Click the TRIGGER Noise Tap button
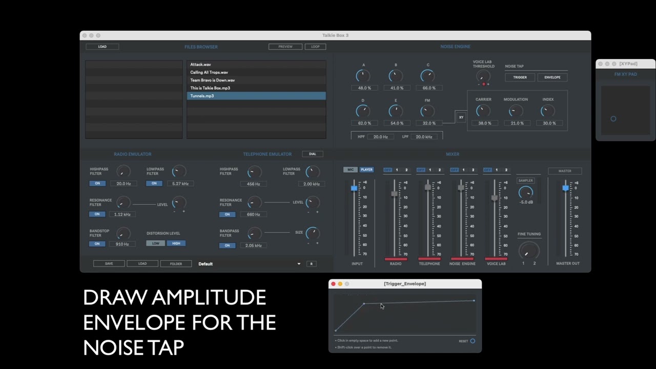 pyautogui.click(x=520, y=77)
